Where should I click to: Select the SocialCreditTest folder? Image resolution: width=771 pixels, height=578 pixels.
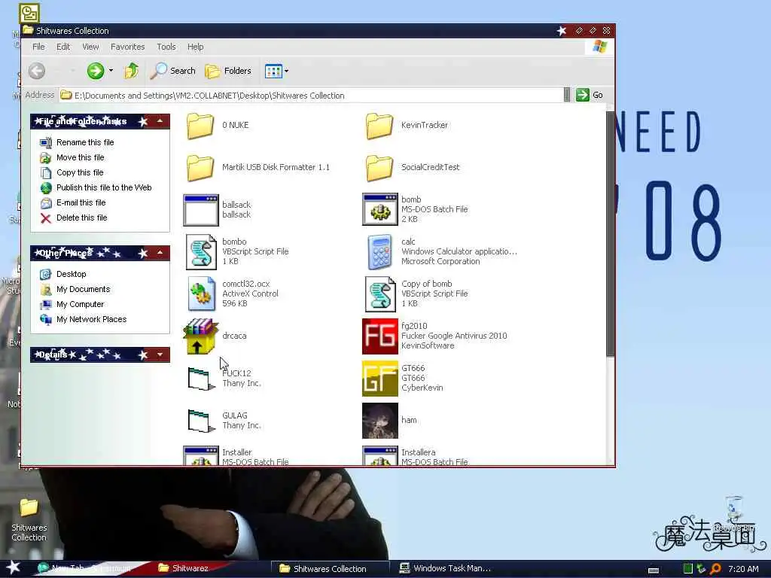379,168
